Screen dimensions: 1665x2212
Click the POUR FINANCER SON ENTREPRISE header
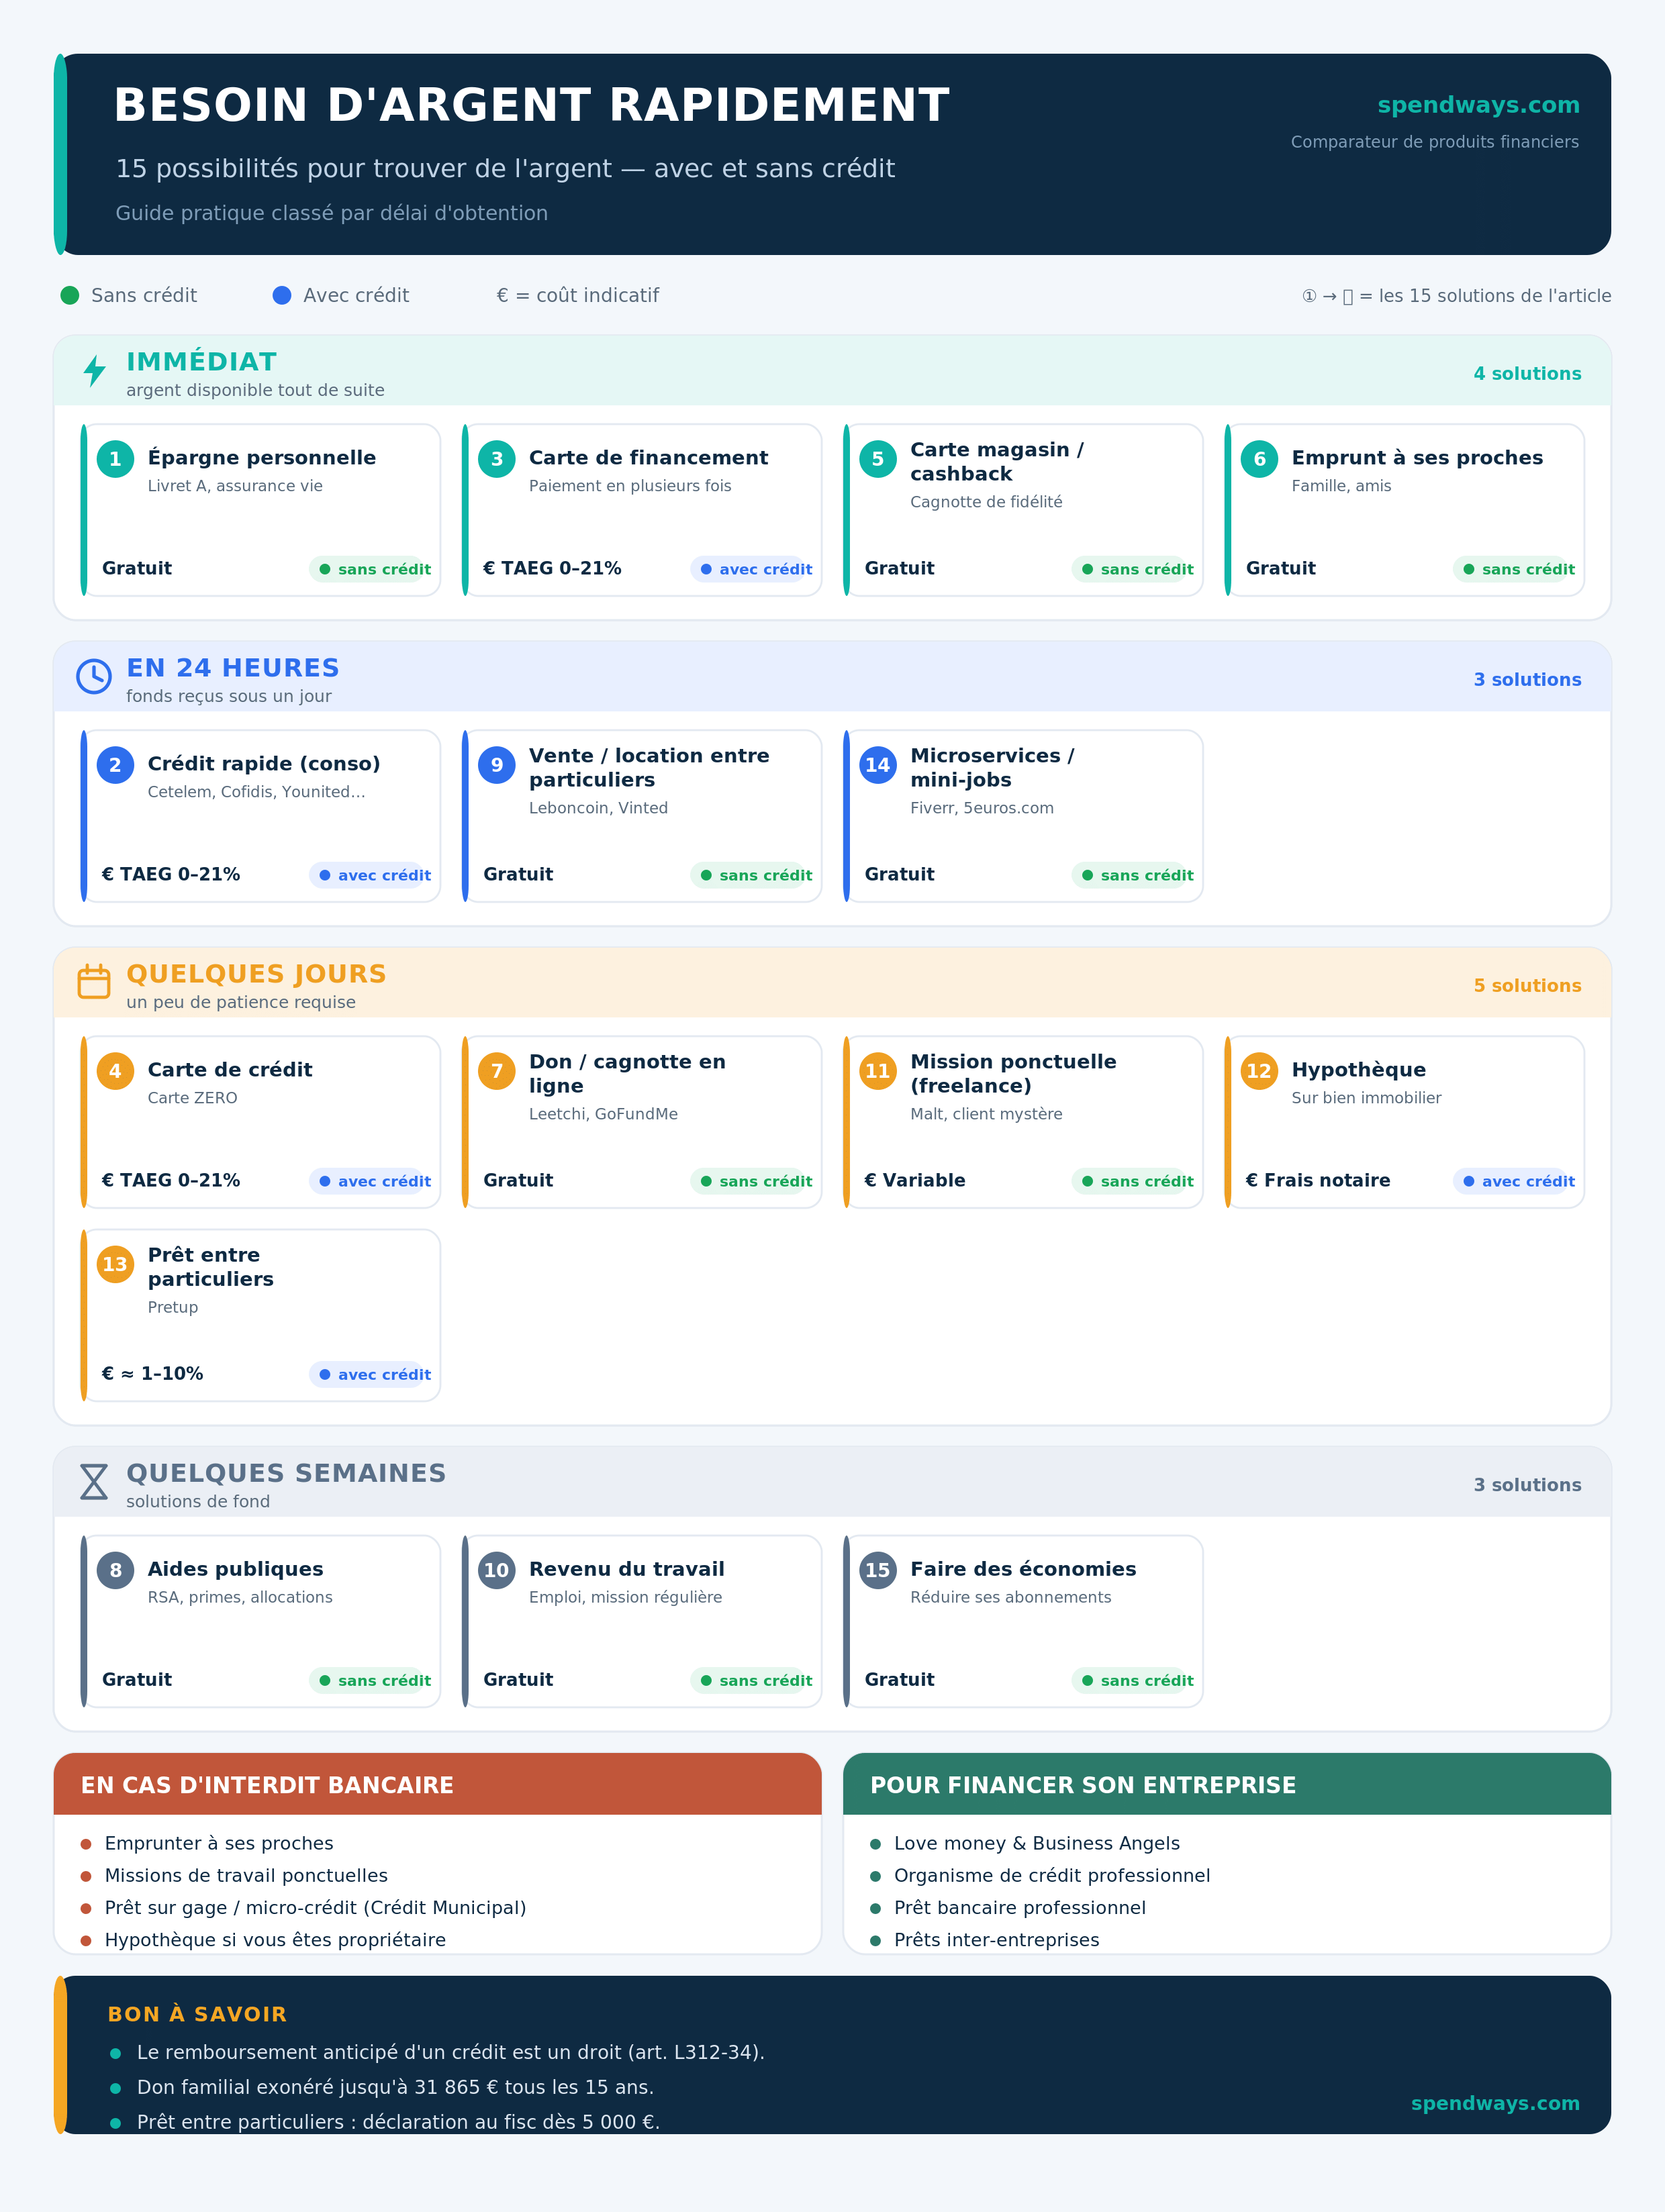pos(1227,1785)
